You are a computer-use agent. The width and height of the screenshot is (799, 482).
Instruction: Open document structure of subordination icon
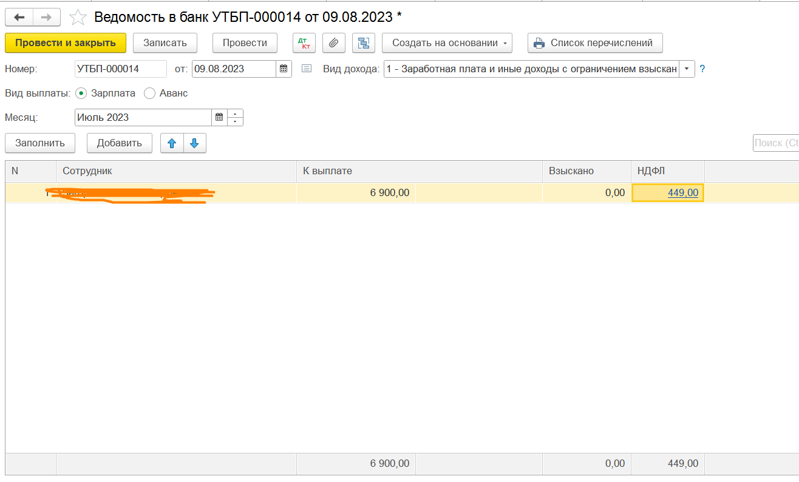tap(363, 43)
